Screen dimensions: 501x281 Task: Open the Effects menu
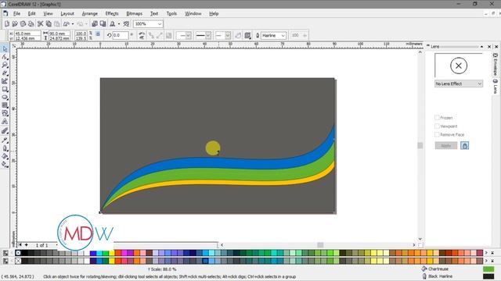click(x=112, y=13)
